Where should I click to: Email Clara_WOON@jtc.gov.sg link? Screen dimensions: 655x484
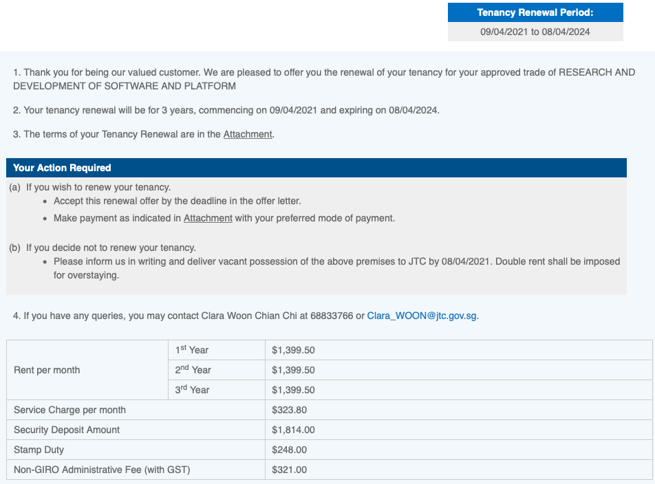point(422,316)
